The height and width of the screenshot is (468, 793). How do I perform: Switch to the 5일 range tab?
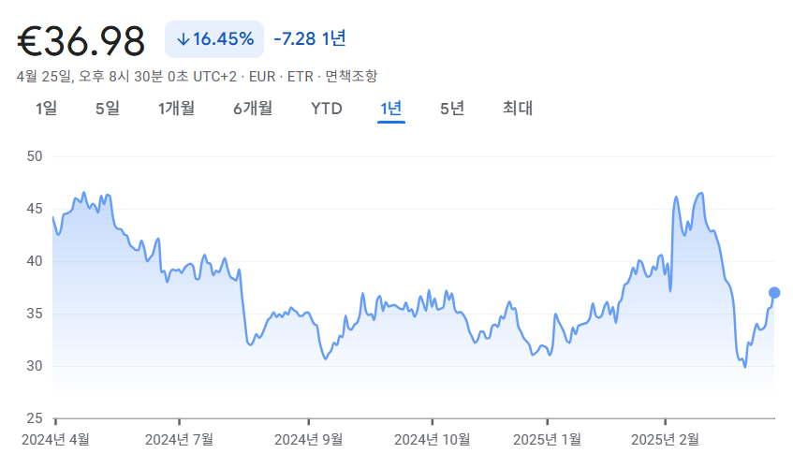coord(108,109)
